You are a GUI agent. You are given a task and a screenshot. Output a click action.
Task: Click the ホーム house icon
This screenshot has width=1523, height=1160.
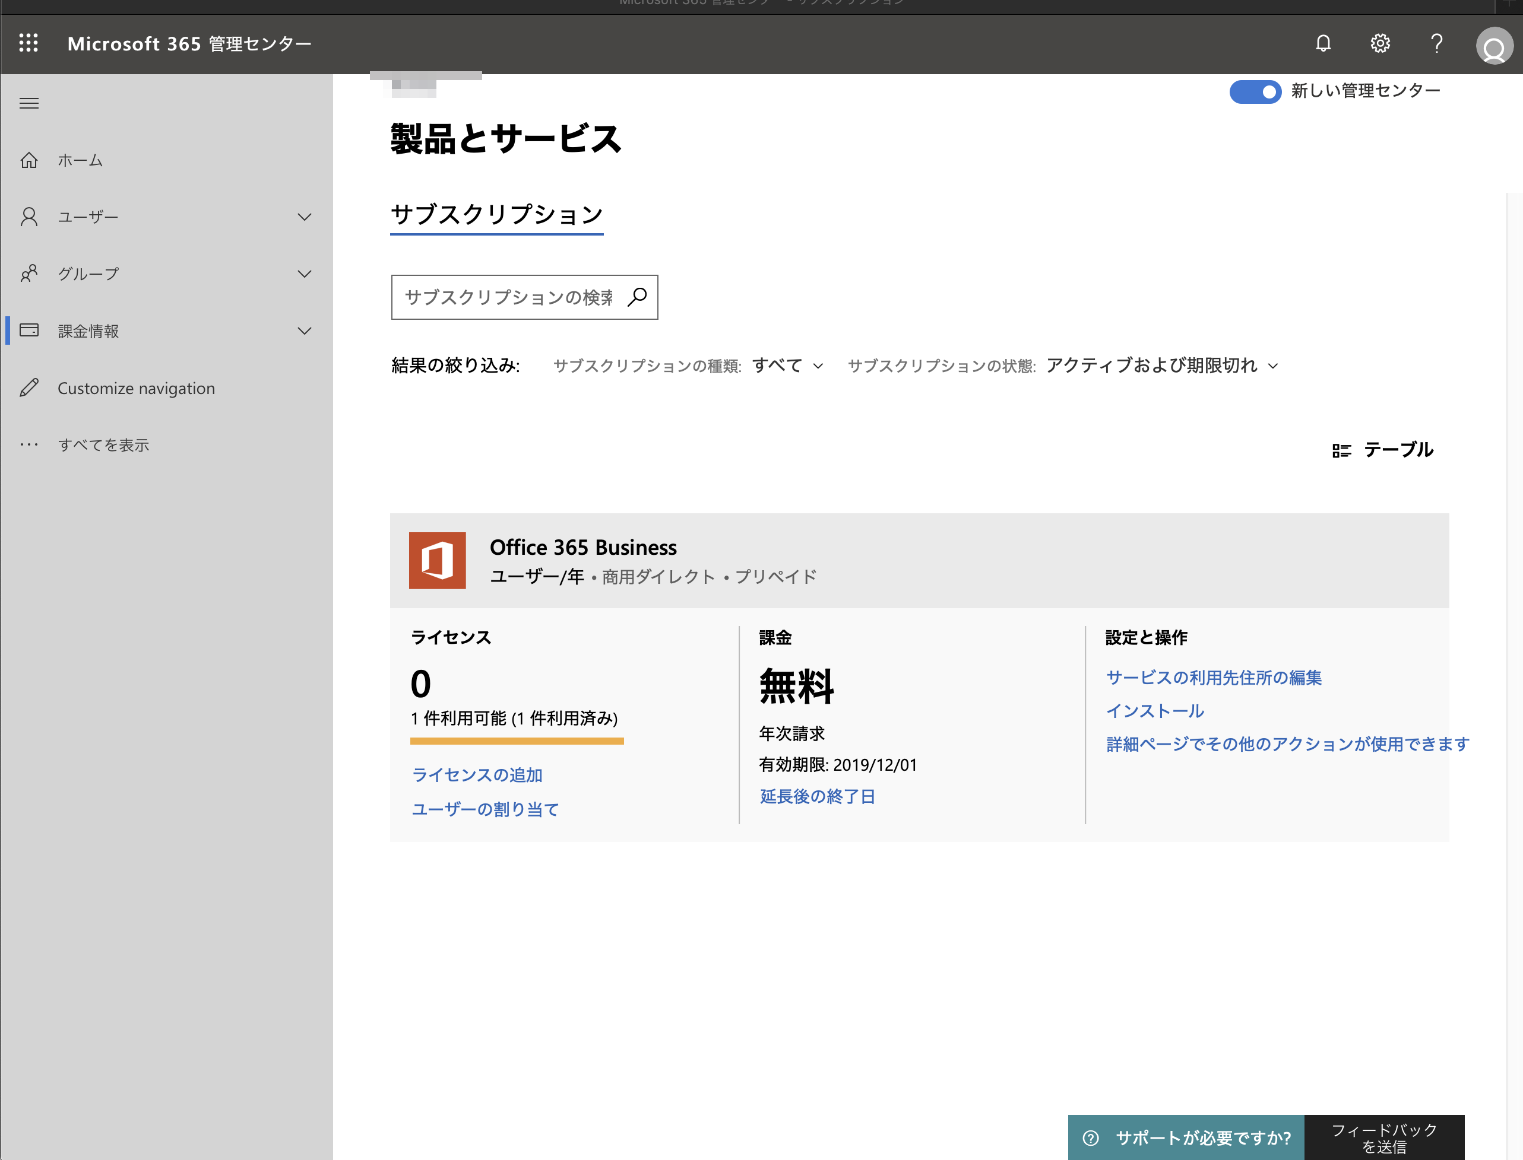click(x=29, y=160)
